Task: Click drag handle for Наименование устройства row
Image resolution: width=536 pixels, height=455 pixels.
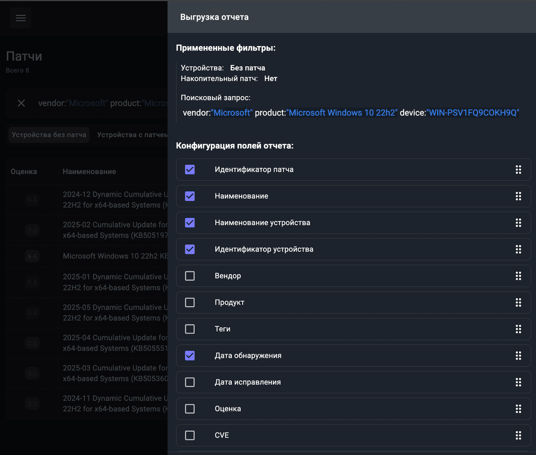Action: [x=518, y=223]
